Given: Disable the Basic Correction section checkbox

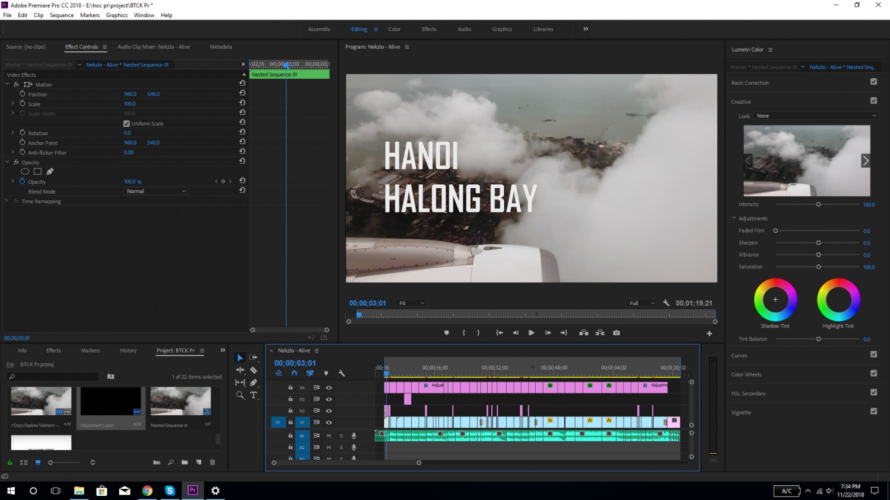Looking at the screenshot, I should [873, 82].
